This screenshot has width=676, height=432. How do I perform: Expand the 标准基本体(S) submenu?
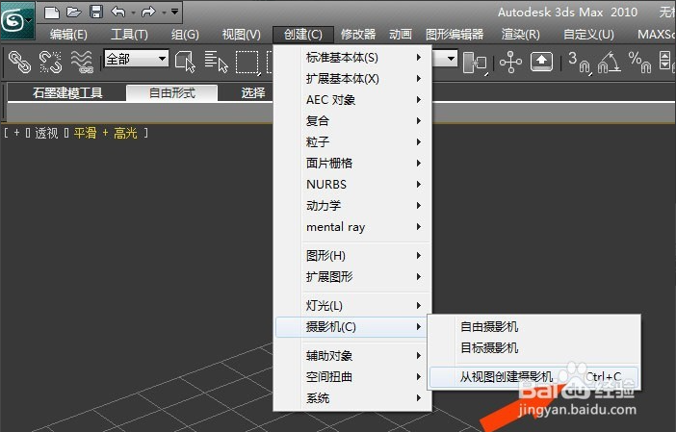click(352, 58)
